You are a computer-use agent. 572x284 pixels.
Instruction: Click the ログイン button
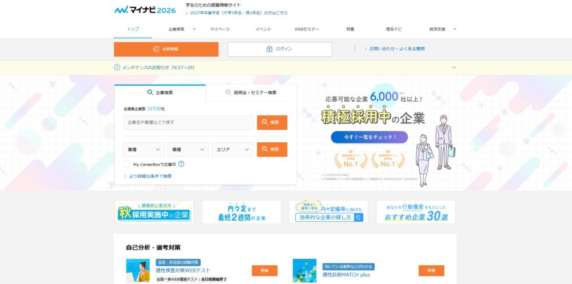point(280,49)
